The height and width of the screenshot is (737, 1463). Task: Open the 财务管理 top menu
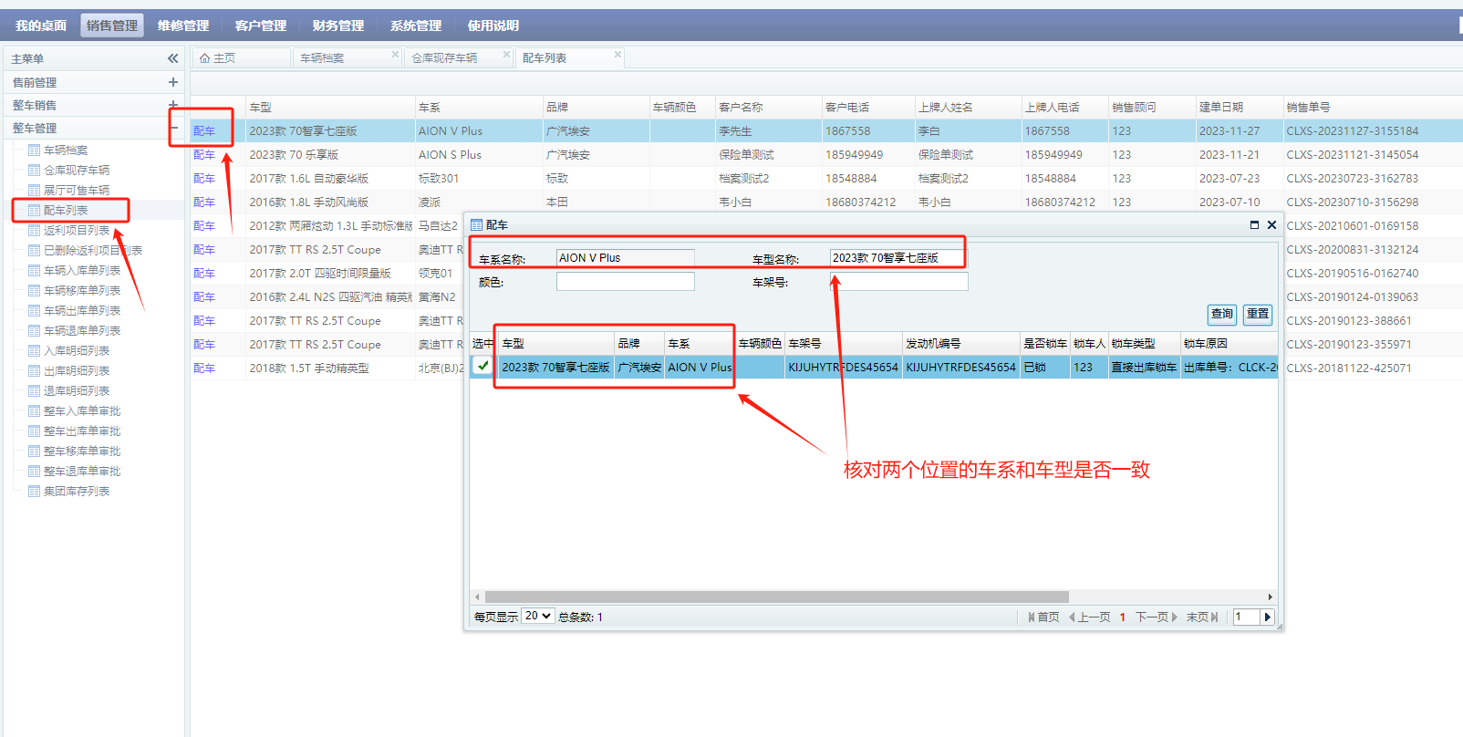(337, 26)
